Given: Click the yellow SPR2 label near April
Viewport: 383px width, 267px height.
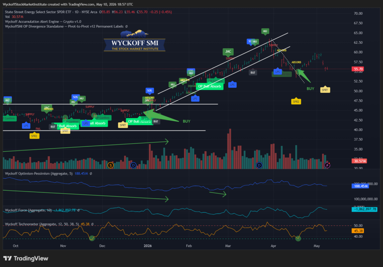Looking at the screenshot, I should pos(296,101).
